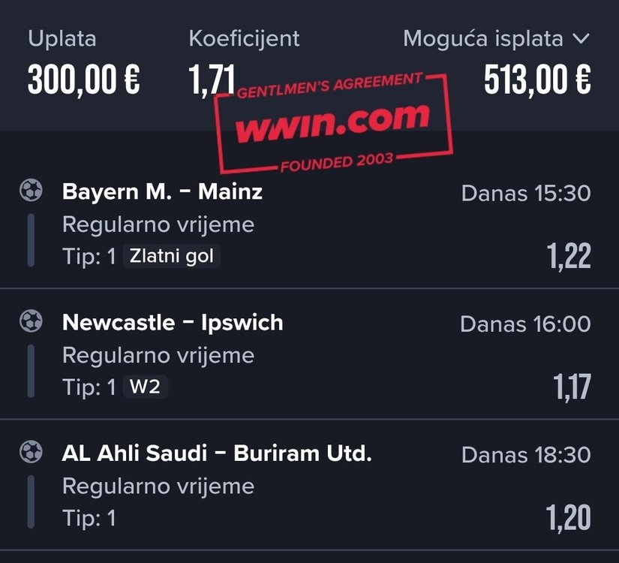The height and width of the screenshot is (563, 619).
Task: Open the AL Ahli Saudi – Buriram Utd. match
Action: pyautogui.click(x=217, y=453)
